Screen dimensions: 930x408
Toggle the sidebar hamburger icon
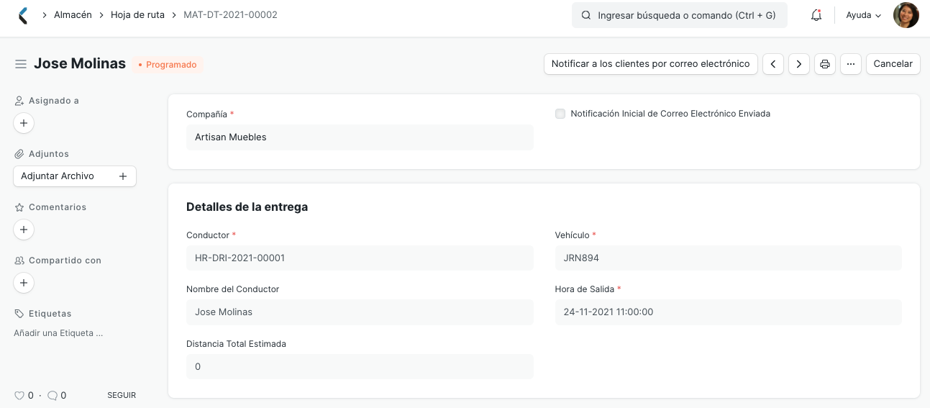[21, 64]
